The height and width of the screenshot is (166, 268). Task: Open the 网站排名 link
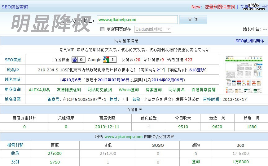177,90
